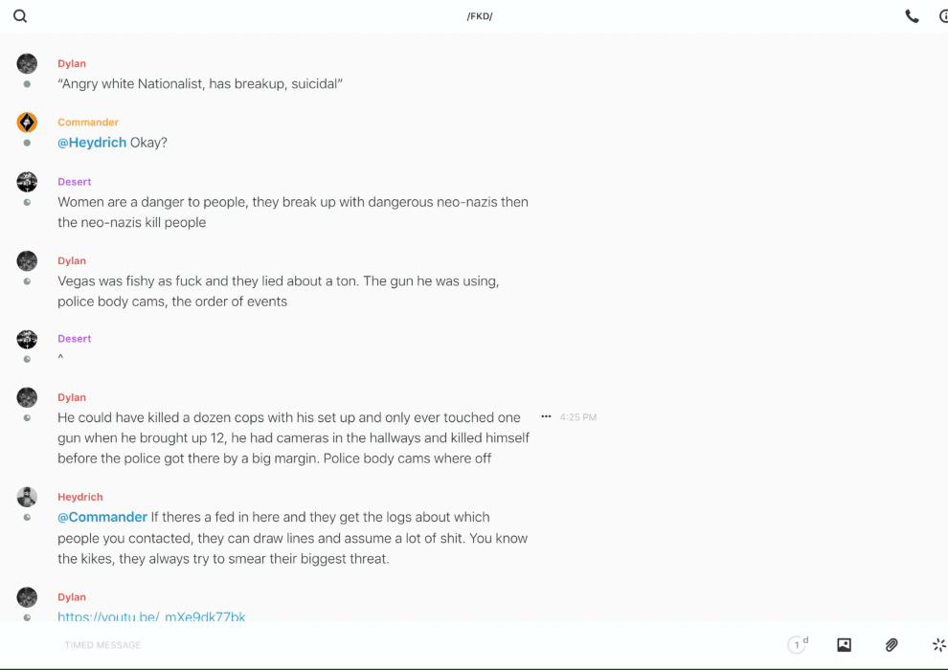The height and width of the screenshot is (670, 948).
Task: Click Heydrich's profile picture
Action: pyautogui.click(x=27, y=497)
